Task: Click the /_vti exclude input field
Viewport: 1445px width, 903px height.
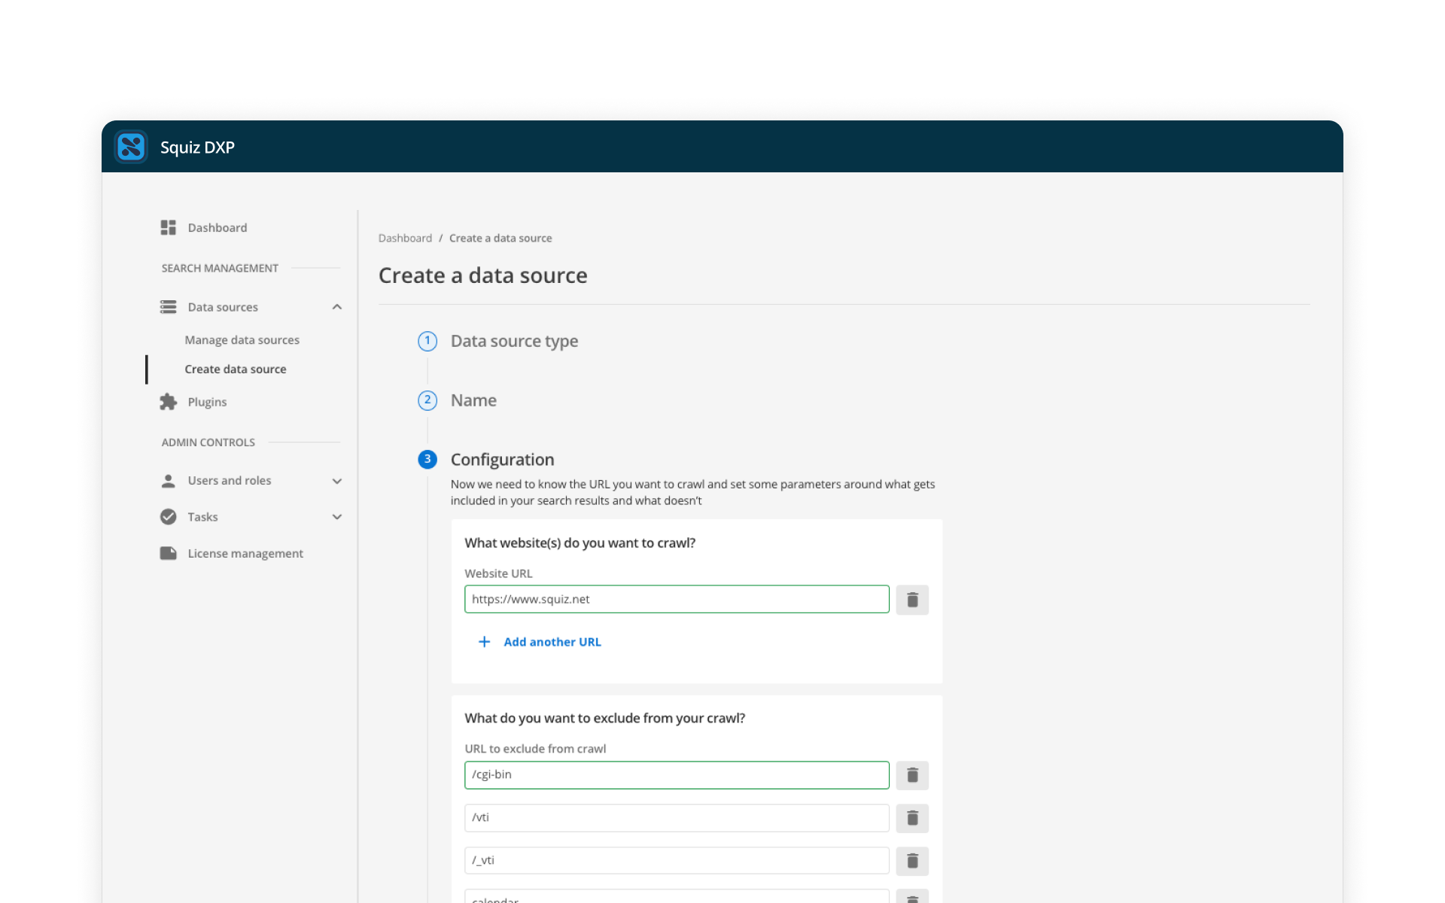Action: 677,861
